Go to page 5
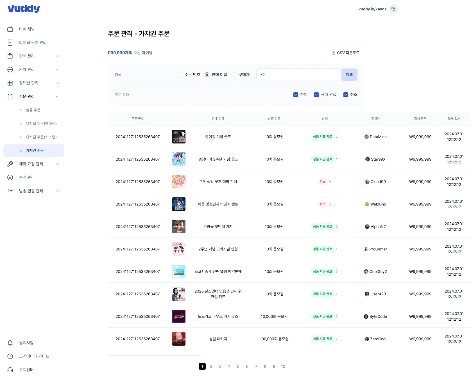This screenshot has width=471, height=381. tap(238, 366)
